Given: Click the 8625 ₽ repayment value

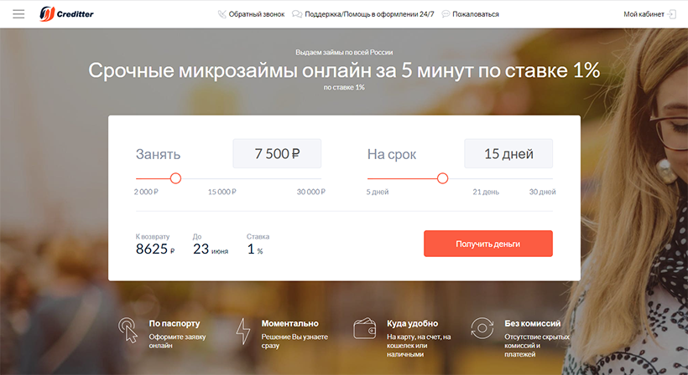Looking at the screenshot, I should (x=155, y=249).
